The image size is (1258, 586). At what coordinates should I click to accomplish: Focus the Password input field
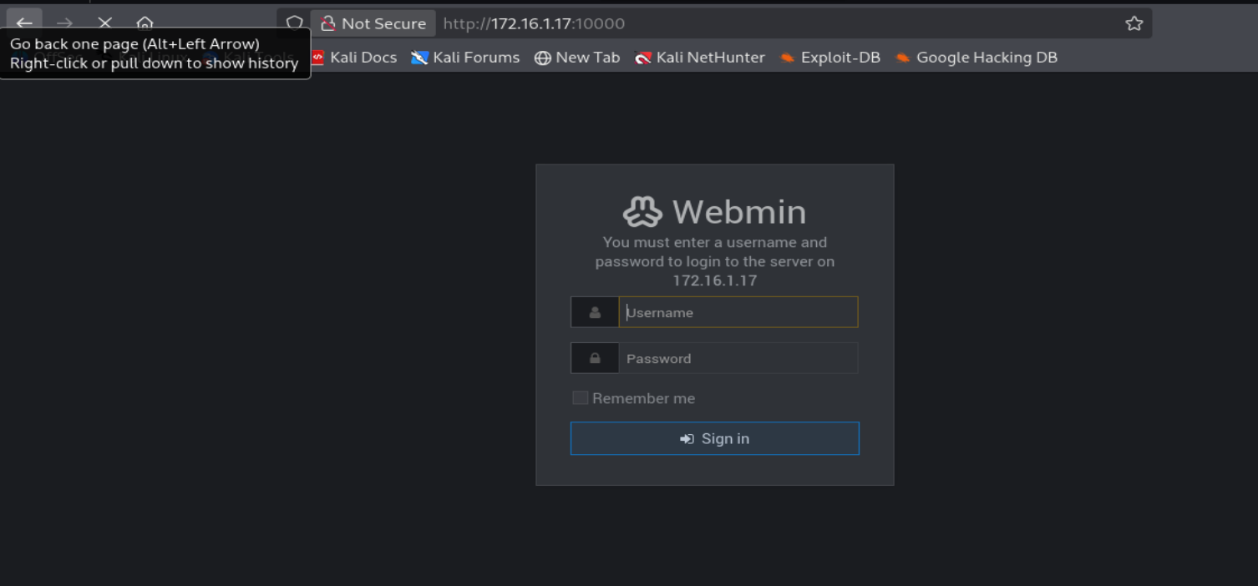(738, 358)
